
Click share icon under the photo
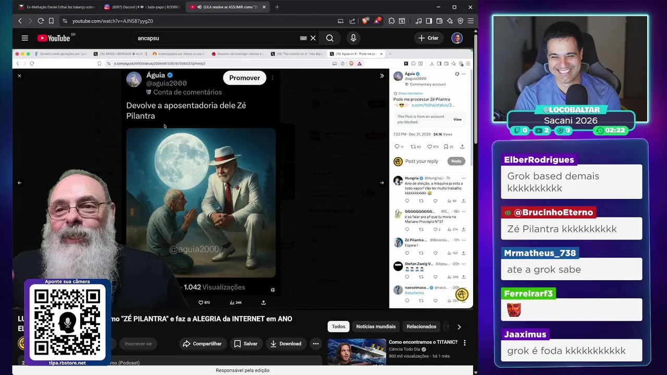(x=263, y=303)
